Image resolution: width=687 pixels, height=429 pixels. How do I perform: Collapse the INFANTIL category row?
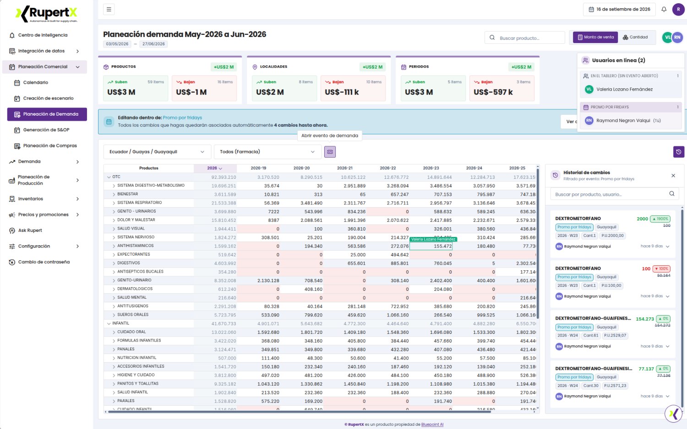pos(109,324)
